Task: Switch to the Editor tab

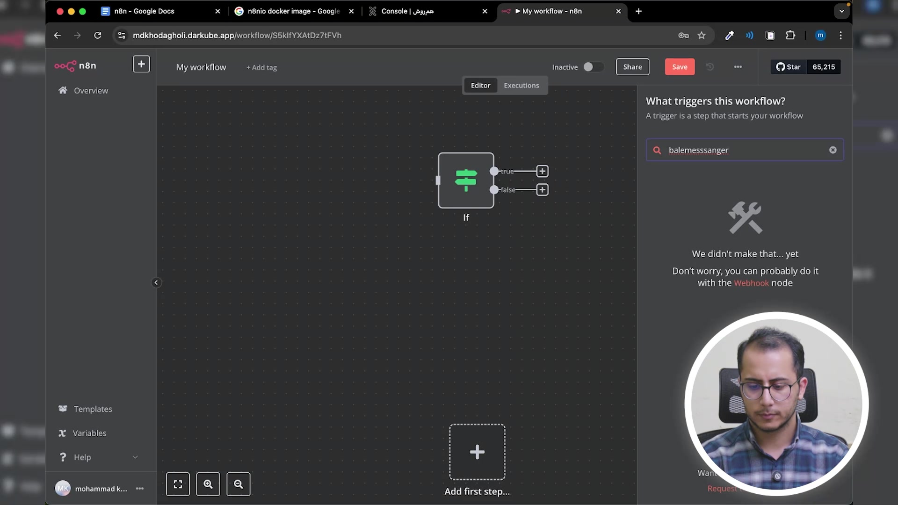Action: (480, 85)
